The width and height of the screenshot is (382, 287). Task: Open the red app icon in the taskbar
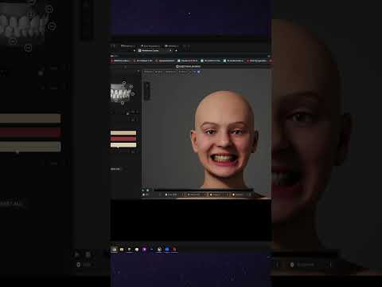pos(174,250)
